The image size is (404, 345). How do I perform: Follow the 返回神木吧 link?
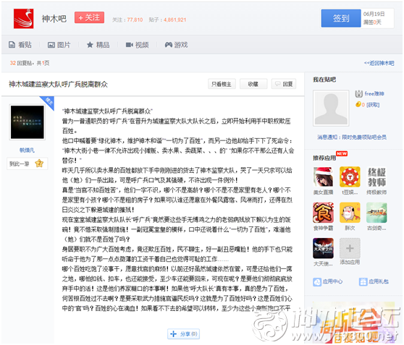[379, 63]
